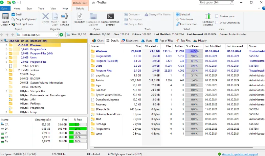Open the Datei menu

5,9
